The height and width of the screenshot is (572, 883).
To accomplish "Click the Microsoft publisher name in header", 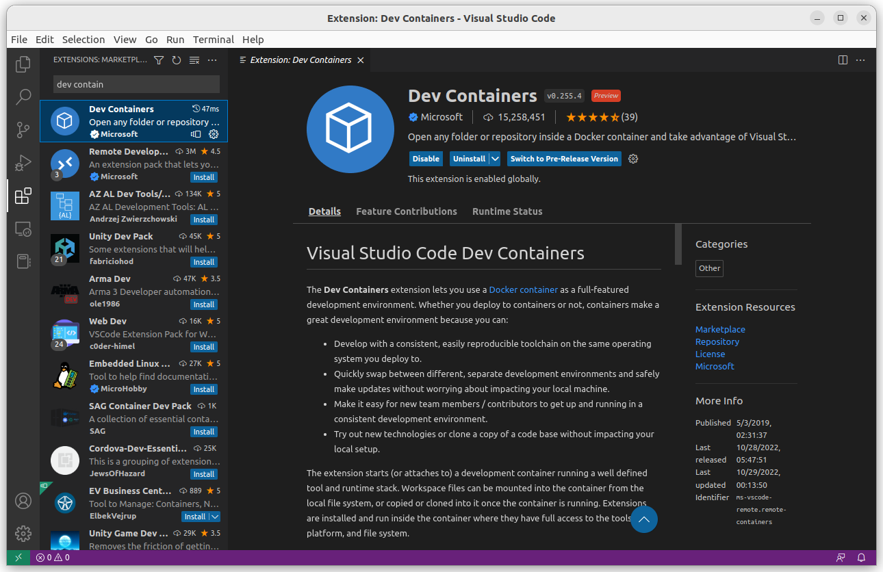I will pos(441,117).
